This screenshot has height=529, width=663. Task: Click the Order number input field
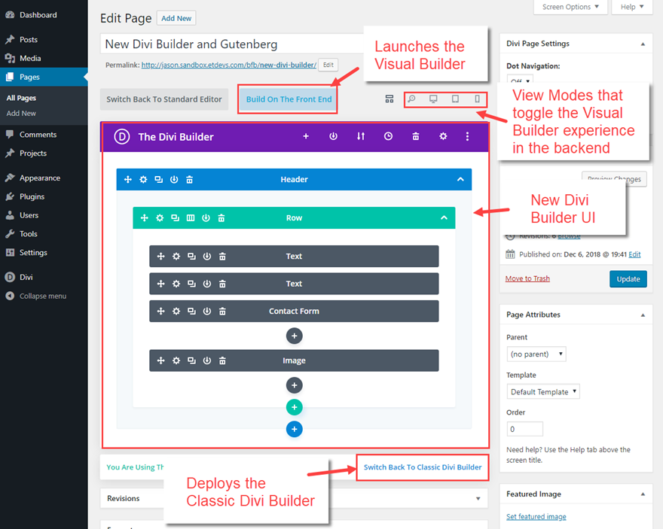tap(524, 428)
